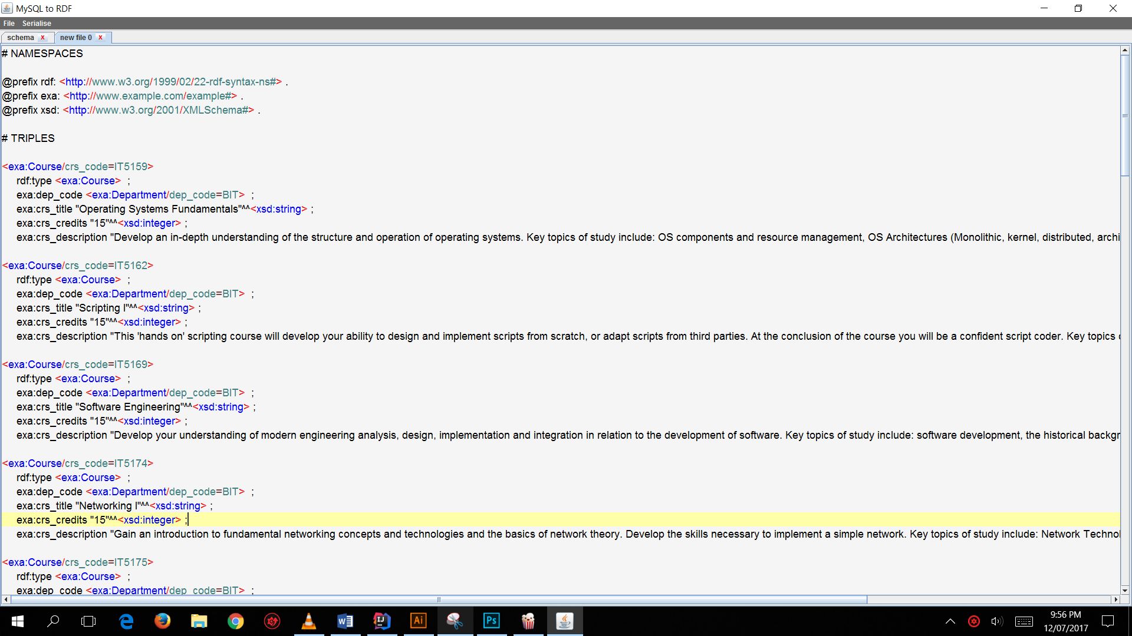Launch Firefox from the taskbar
Image resolution: width=1132 pixels, height=636 pixels.
coord(162,621)
